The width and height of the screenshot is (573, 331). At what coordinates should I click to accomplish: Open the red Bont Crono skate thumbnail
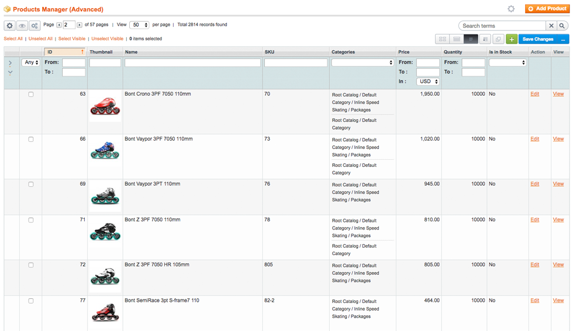[x=105, y=106]
